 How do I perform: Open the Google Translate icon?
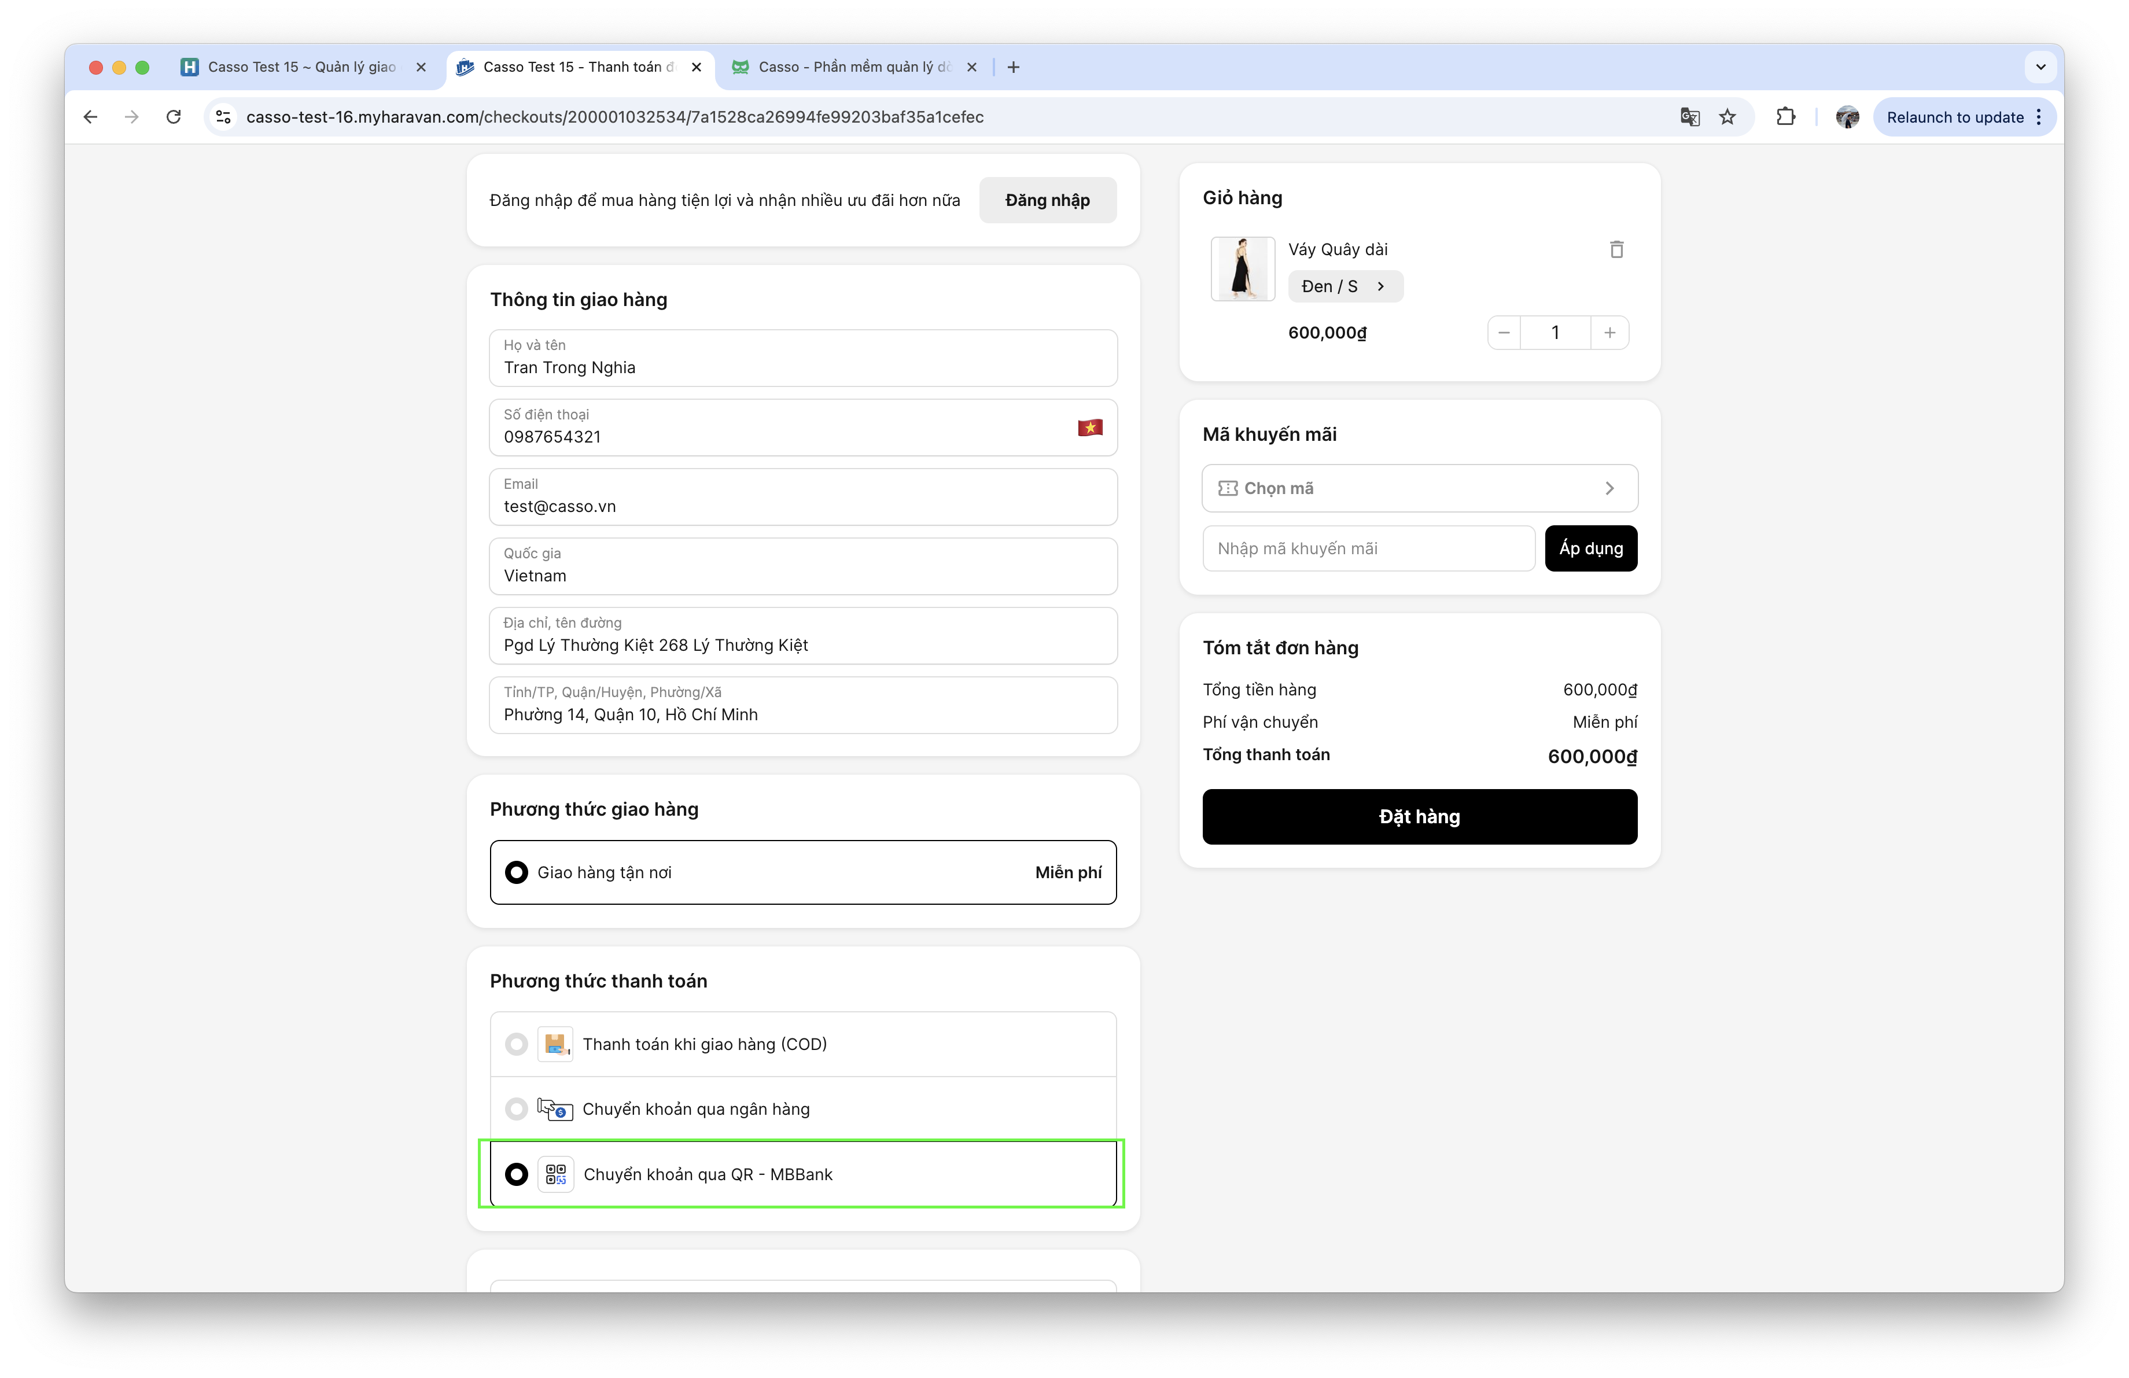(1689, 117)
